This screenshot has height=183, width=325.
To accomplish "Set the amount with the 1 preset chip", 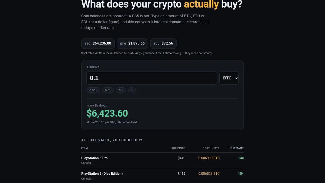I will (132, 90).
